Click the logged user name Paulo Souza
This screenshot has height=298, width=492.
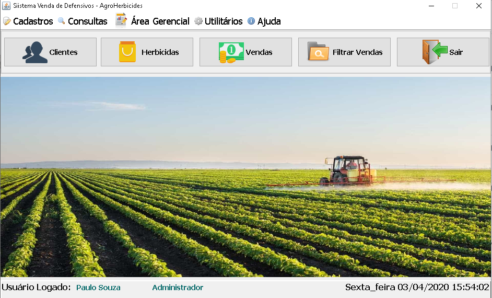(98, 288)
